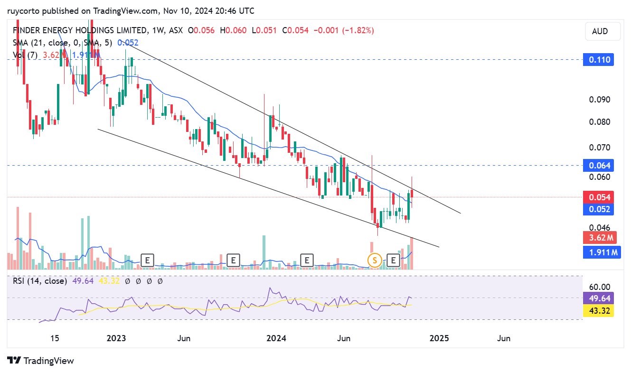The image size is (631, 373).
Task: Click the E earnings marker before 2024
Action: click(233, 260)
